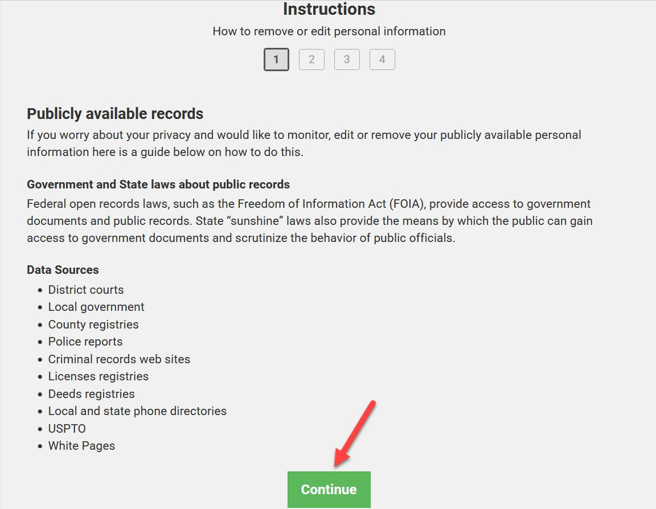Select step 1 in instructions
This screenshot has width=656, height=509.
(x=276, y=59)
